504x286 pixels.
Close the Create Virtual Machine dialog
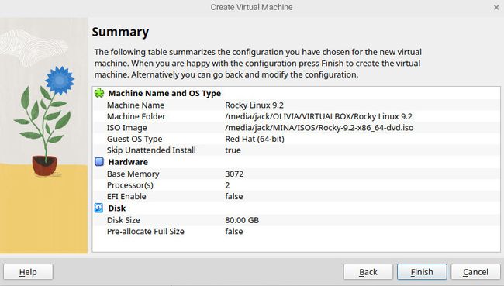(x=496, y=7)
